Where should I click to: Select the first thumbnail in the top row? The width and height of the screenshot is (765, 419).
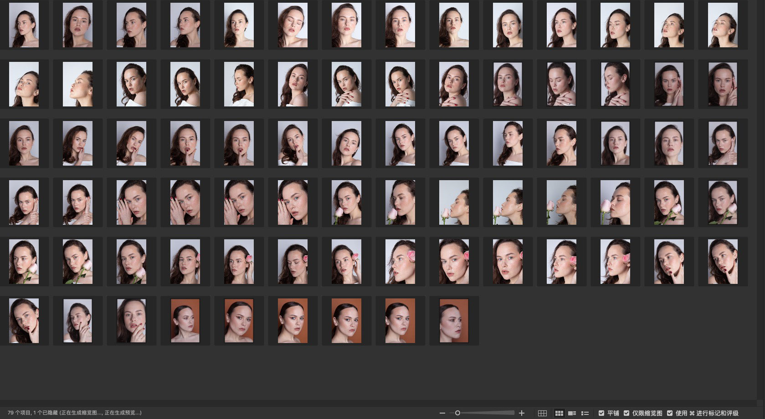click(24, 25)
